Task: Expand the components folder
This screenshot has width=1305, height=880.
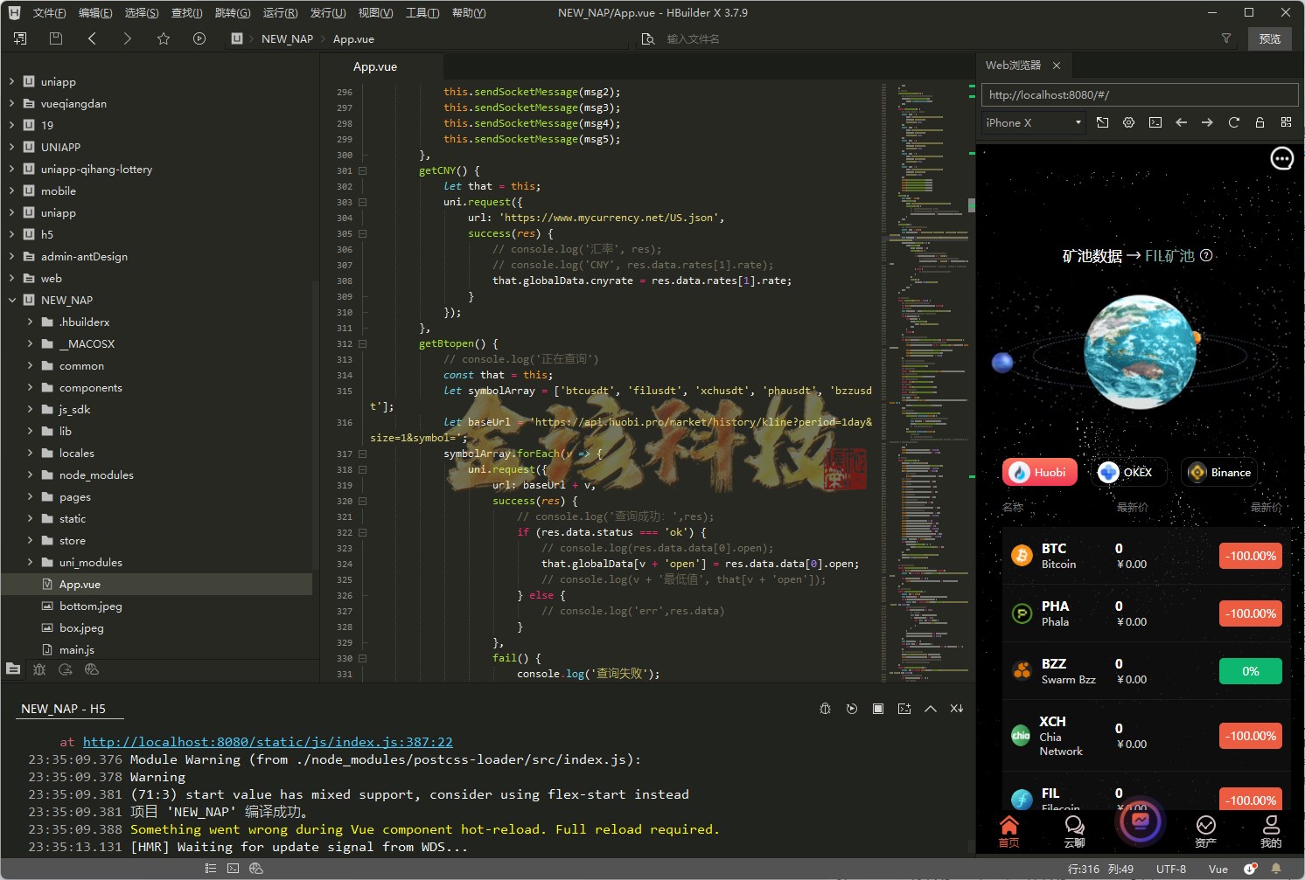Action: coord(30,388)
